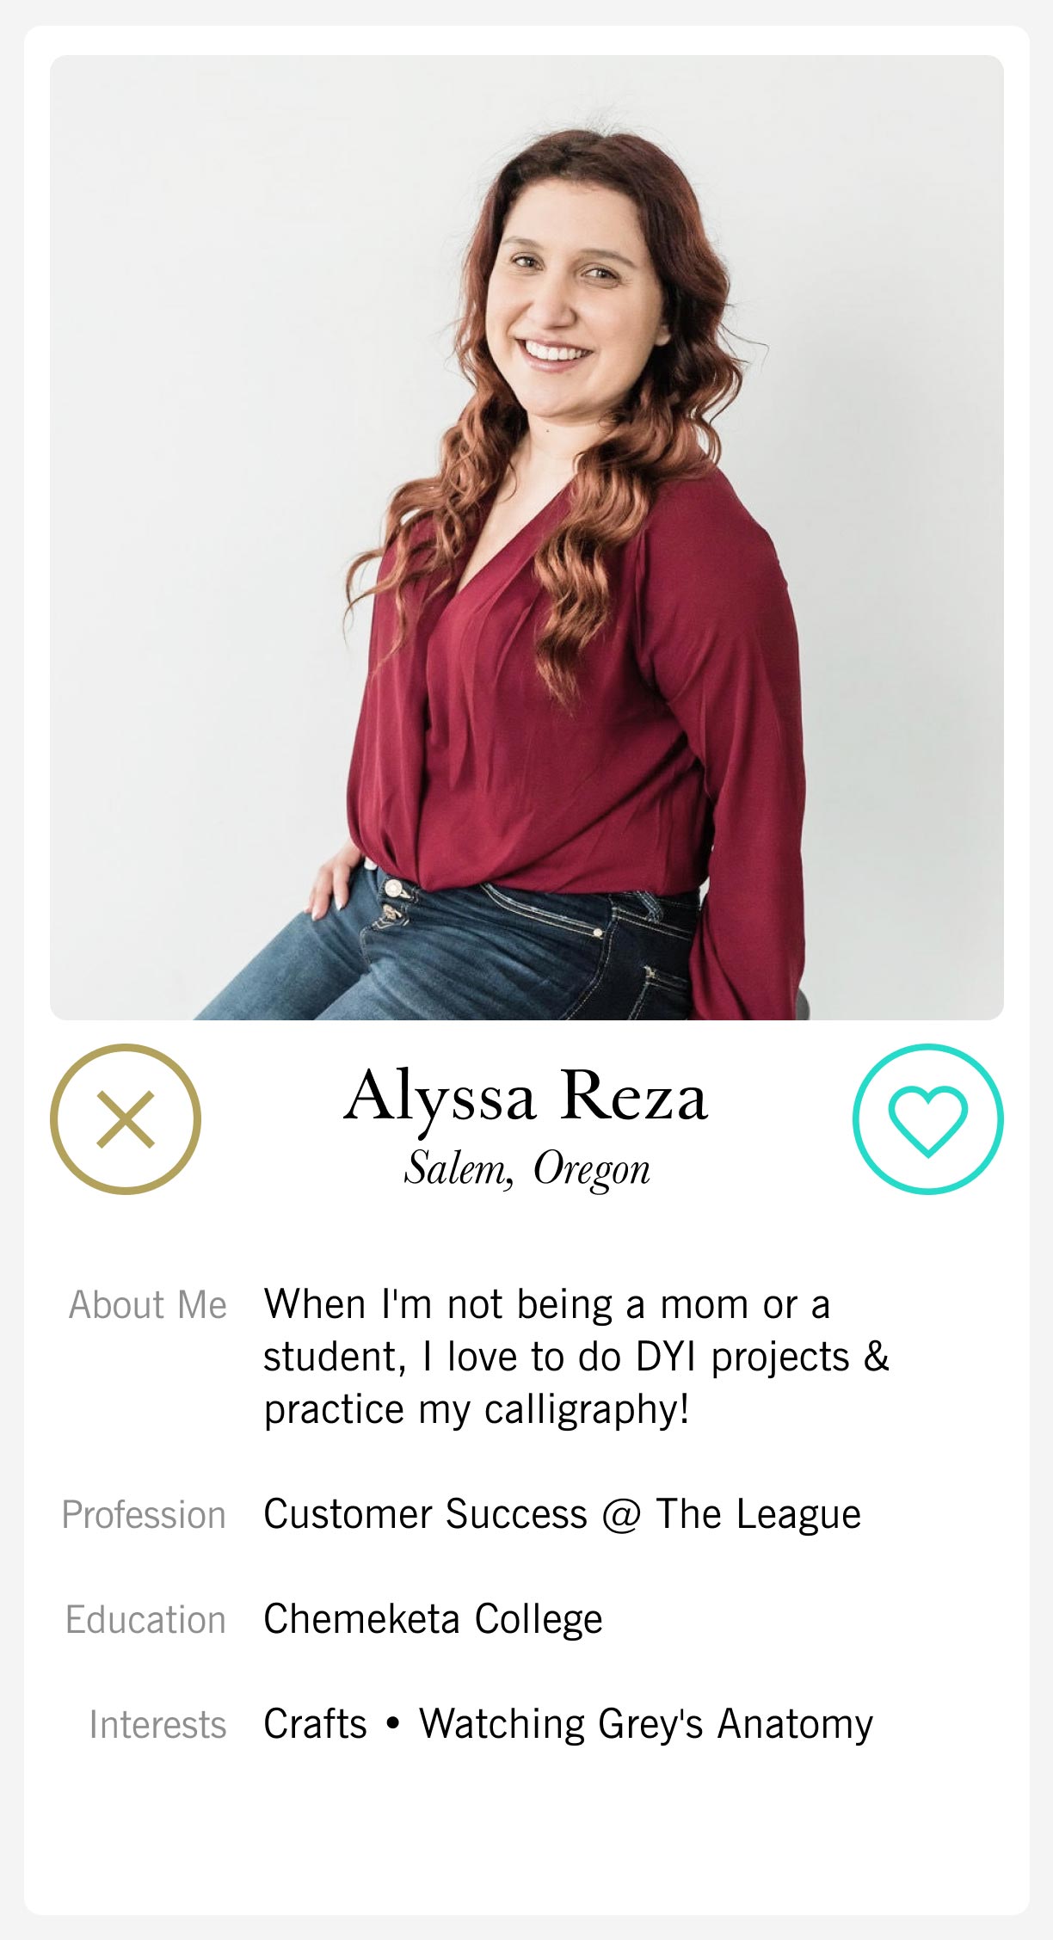The width and height of the screenshot is (1053, 1940).
Task: Open Alyssa's profile photo
Action: [x=526, y=538]
